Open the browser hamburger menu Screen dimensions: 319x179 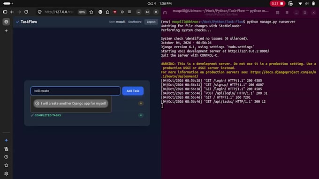point(129,12)
